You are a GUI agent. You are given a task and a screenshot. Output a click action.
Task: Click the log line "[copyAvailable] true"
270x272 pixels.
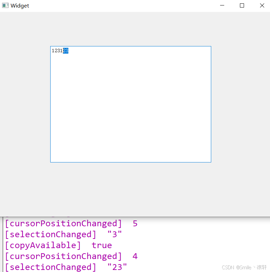tap(58, 245)
